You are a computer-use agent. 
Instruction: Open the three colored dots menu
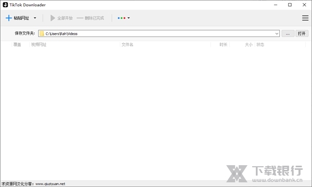(x=124, y=18)
